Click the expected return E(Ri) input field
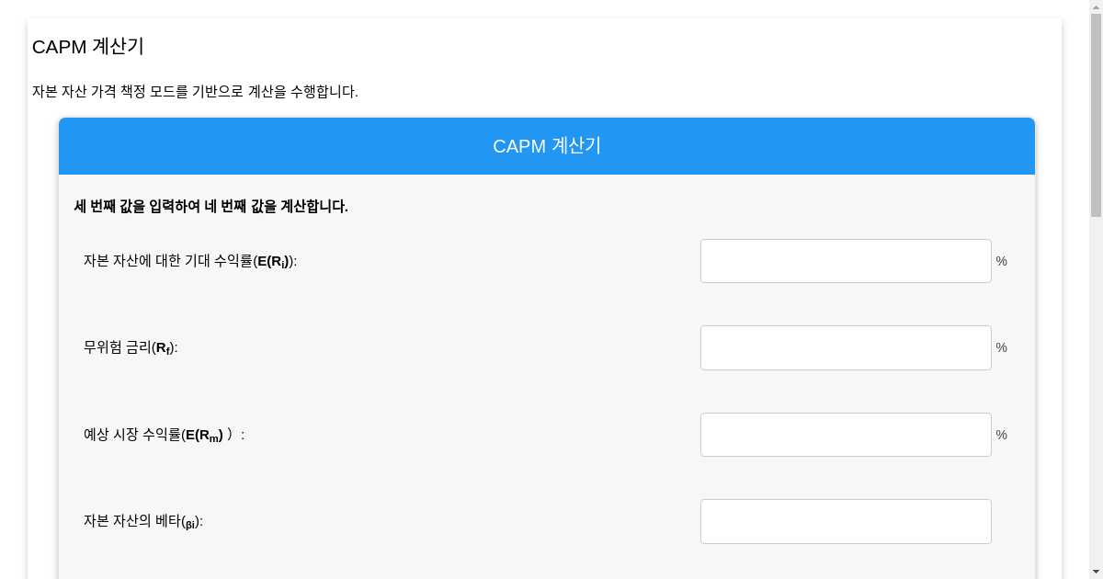This screenshot has width=1103, height=579. [x=846, y=261]
